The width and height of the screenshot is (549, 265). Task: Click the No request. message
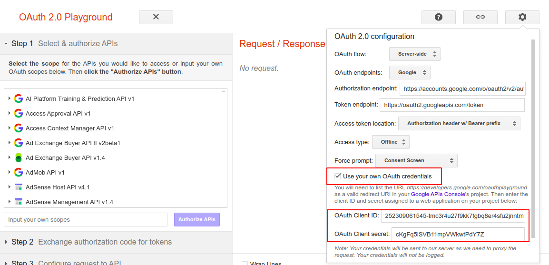259,68
